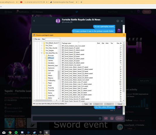The height and width of the screenshot is (135, 156).
Task: Select BR_Sword_Ambient_Loop_Cue.uasset
Action: point(73,46)
